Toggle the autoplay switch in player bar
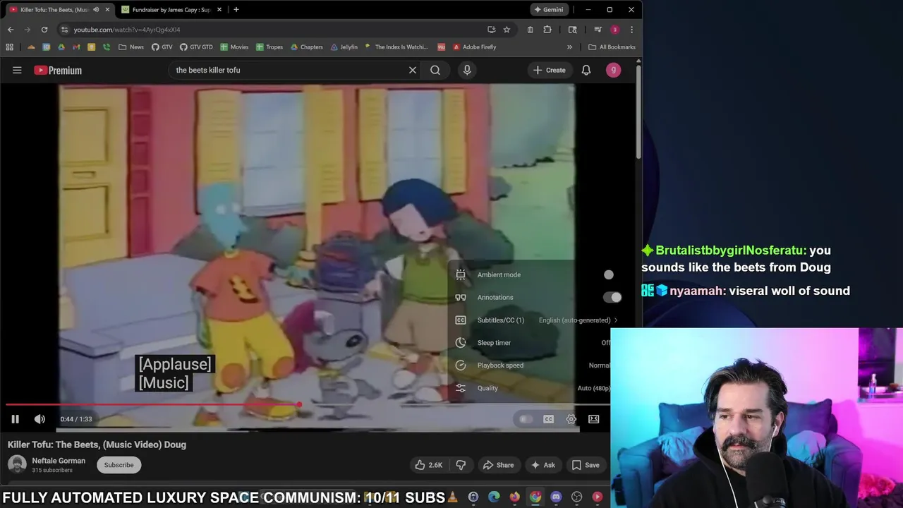 pyautogui.click(x=526, y=419)
